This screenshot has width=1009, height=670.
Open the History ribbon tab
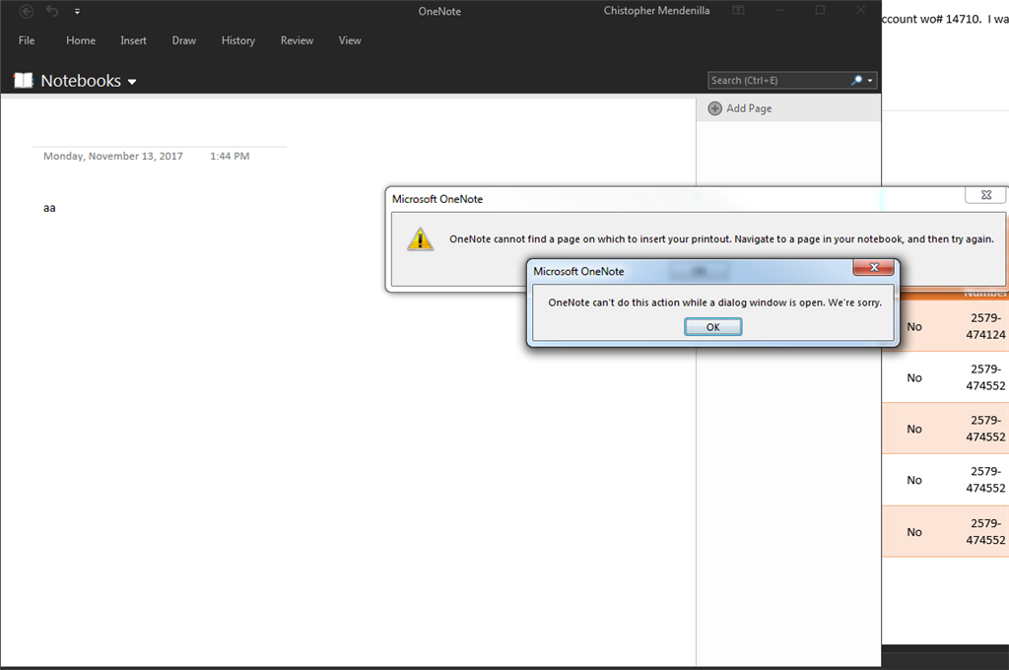[238, 40]
